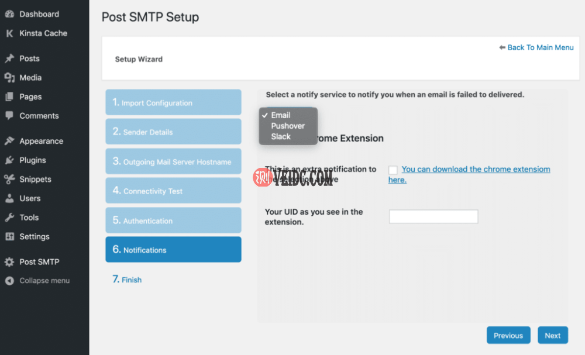Click Back To Main Menu link
This screenshot has width=585, height=355.
pos(540,47)
